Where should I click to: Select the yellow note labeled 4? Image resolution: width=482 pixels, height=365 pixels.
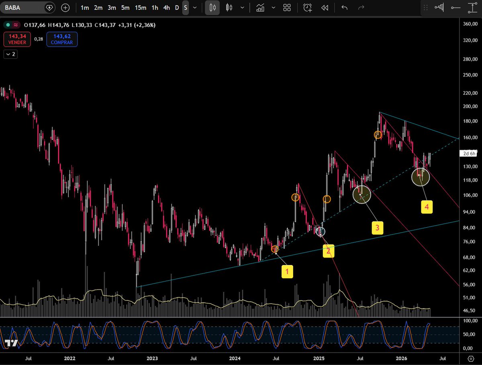[427, 207]
